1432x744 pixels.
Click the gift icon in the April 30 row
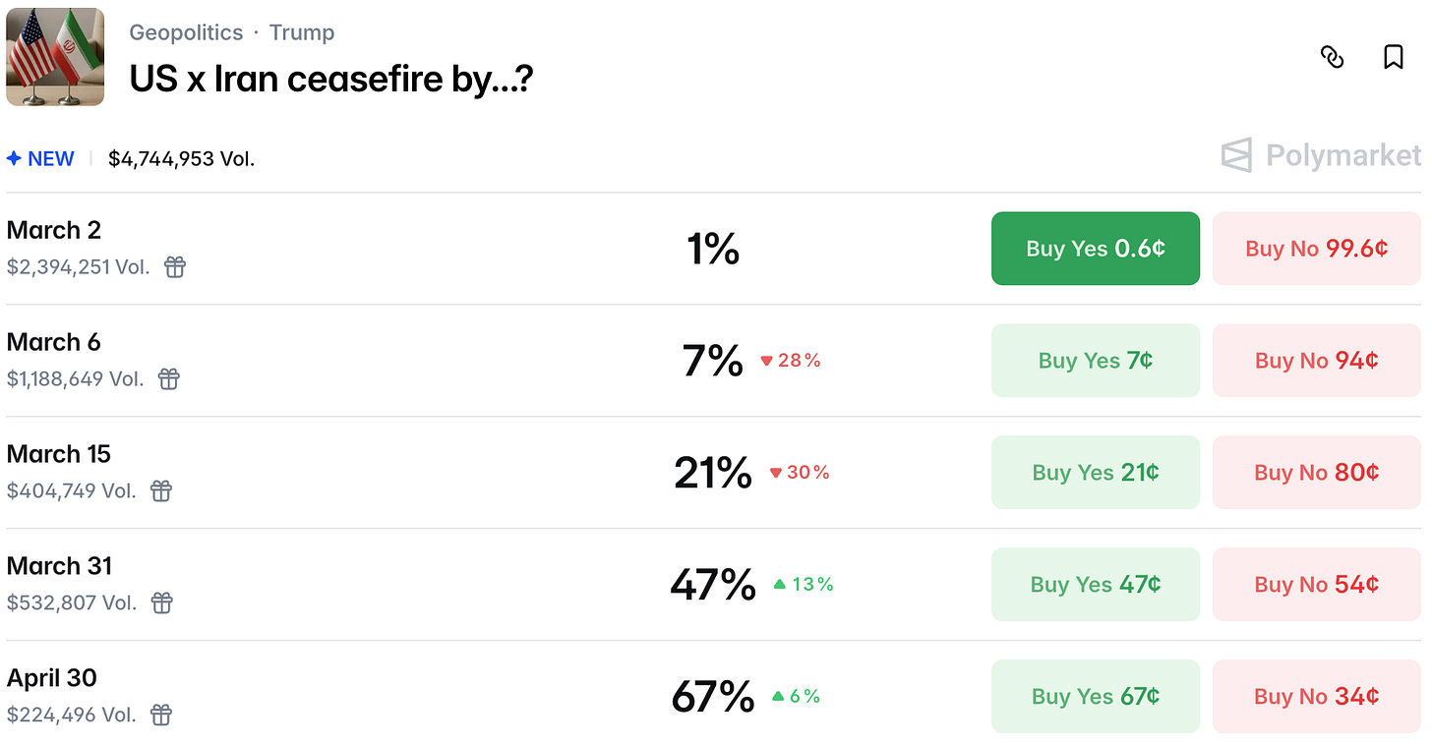[x=161, y=715]
